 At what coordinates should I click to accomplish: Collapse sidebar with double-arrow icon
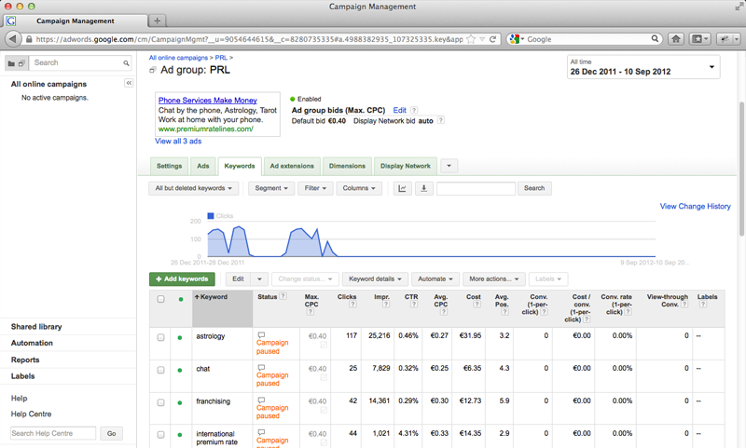pos(129,83)
